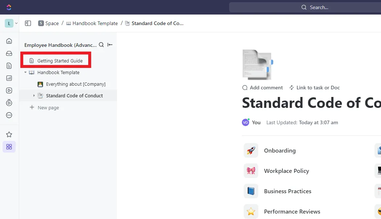Open the Business Practices card
Viewport: 381px width, 219px height.
(x=288, y=191)
